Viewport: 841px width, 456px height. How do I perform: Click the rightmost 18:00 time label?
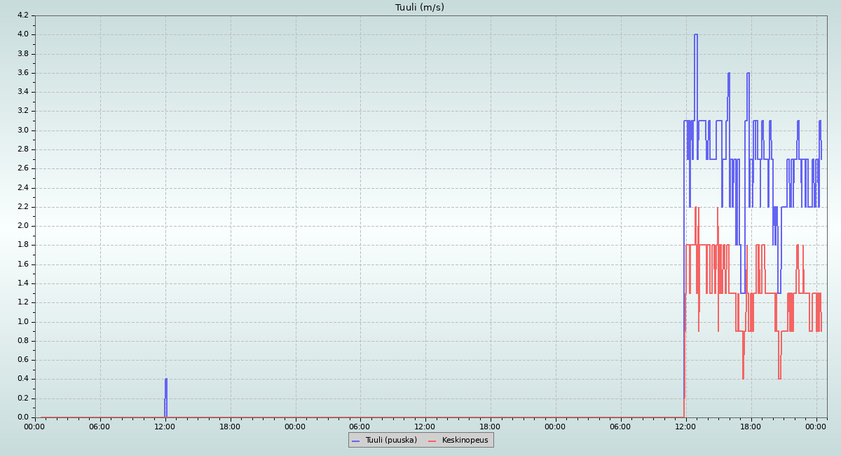[x=751, y=427]
